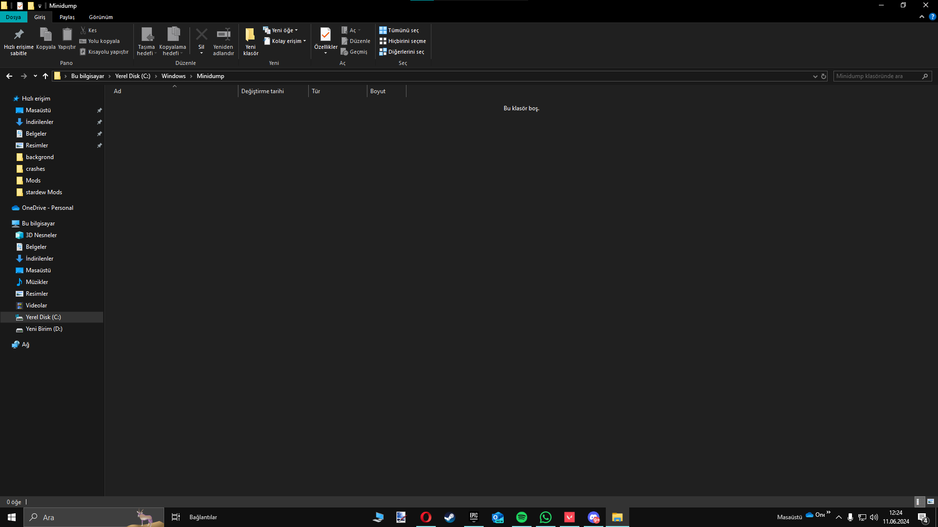Switch to details view in status bar

click(x=918, y=502)
